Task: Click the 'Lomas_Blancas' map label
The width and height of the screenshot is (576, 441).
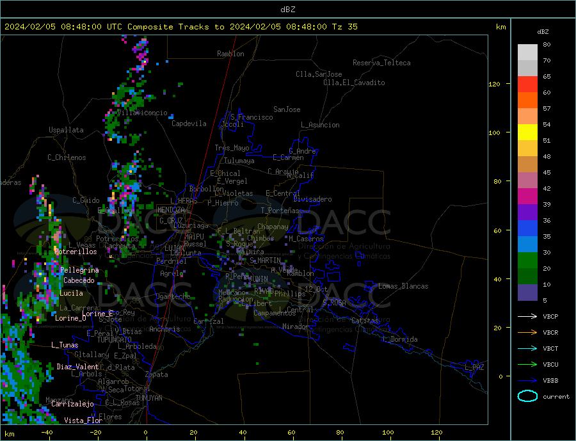Action: 403,286
